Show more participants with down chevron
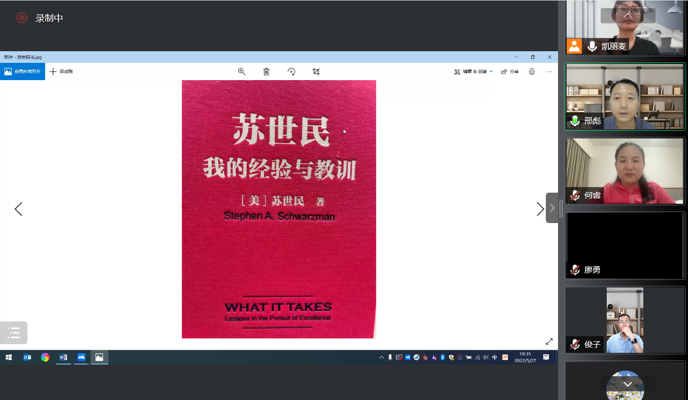The width and height of the screenshot is (688, 400). [628, 384]
